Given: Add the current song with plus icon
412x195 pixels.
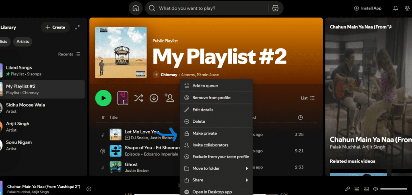Looking at the screenshot, I should pos(89,189).
